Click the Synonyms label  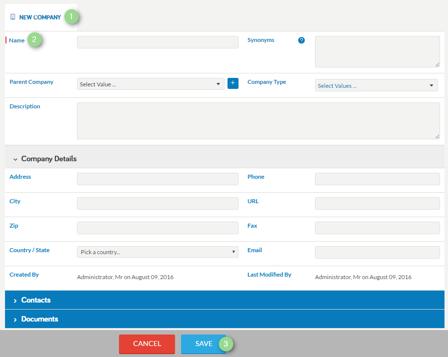(261, 40)
